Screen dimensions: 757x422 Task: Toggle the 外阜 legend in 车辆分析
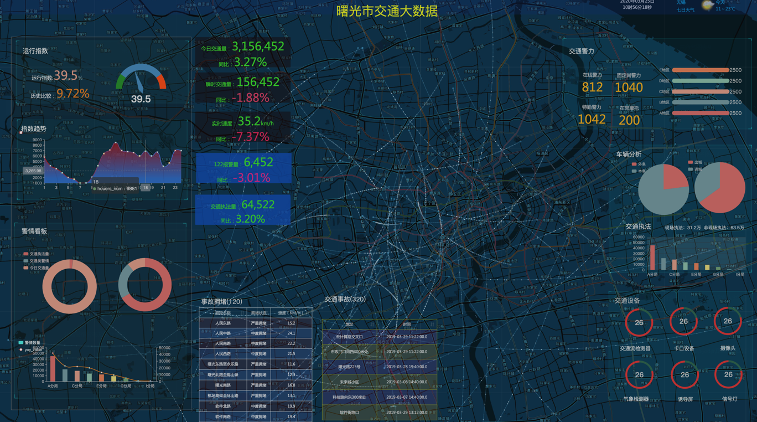639,164
